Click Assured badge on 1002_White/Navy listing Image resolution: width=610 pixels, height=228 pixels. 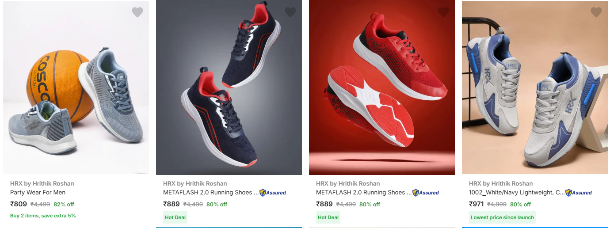[x=579, y=193]
